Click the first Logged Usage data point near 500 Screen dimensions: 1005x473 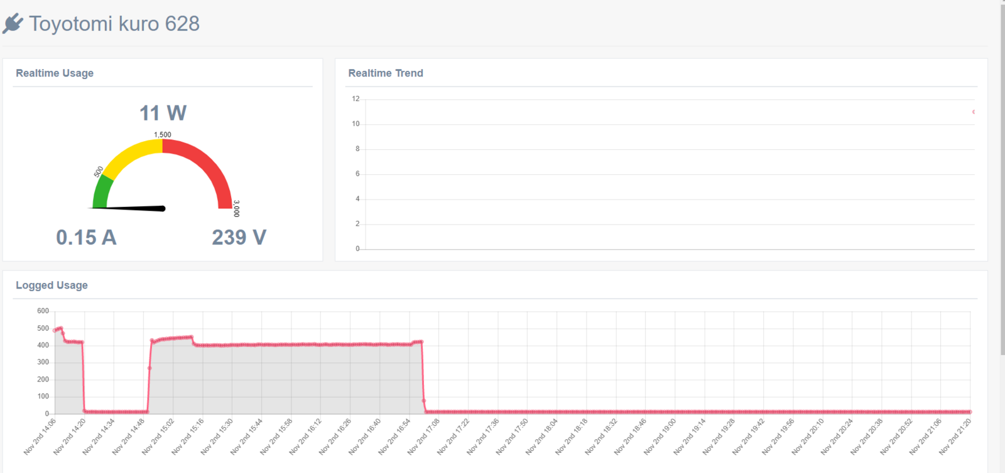coord(55,330)
